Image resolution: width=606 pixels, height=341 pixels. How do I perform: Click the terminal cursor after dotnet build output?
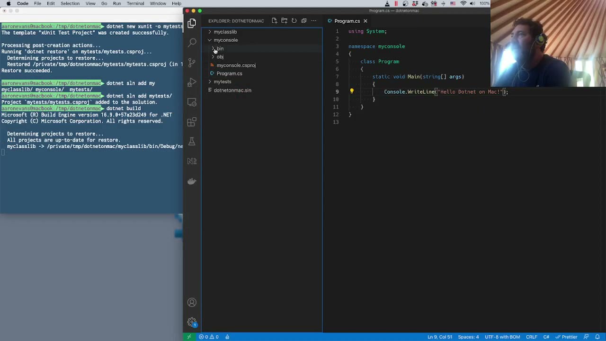coord(3,153)
